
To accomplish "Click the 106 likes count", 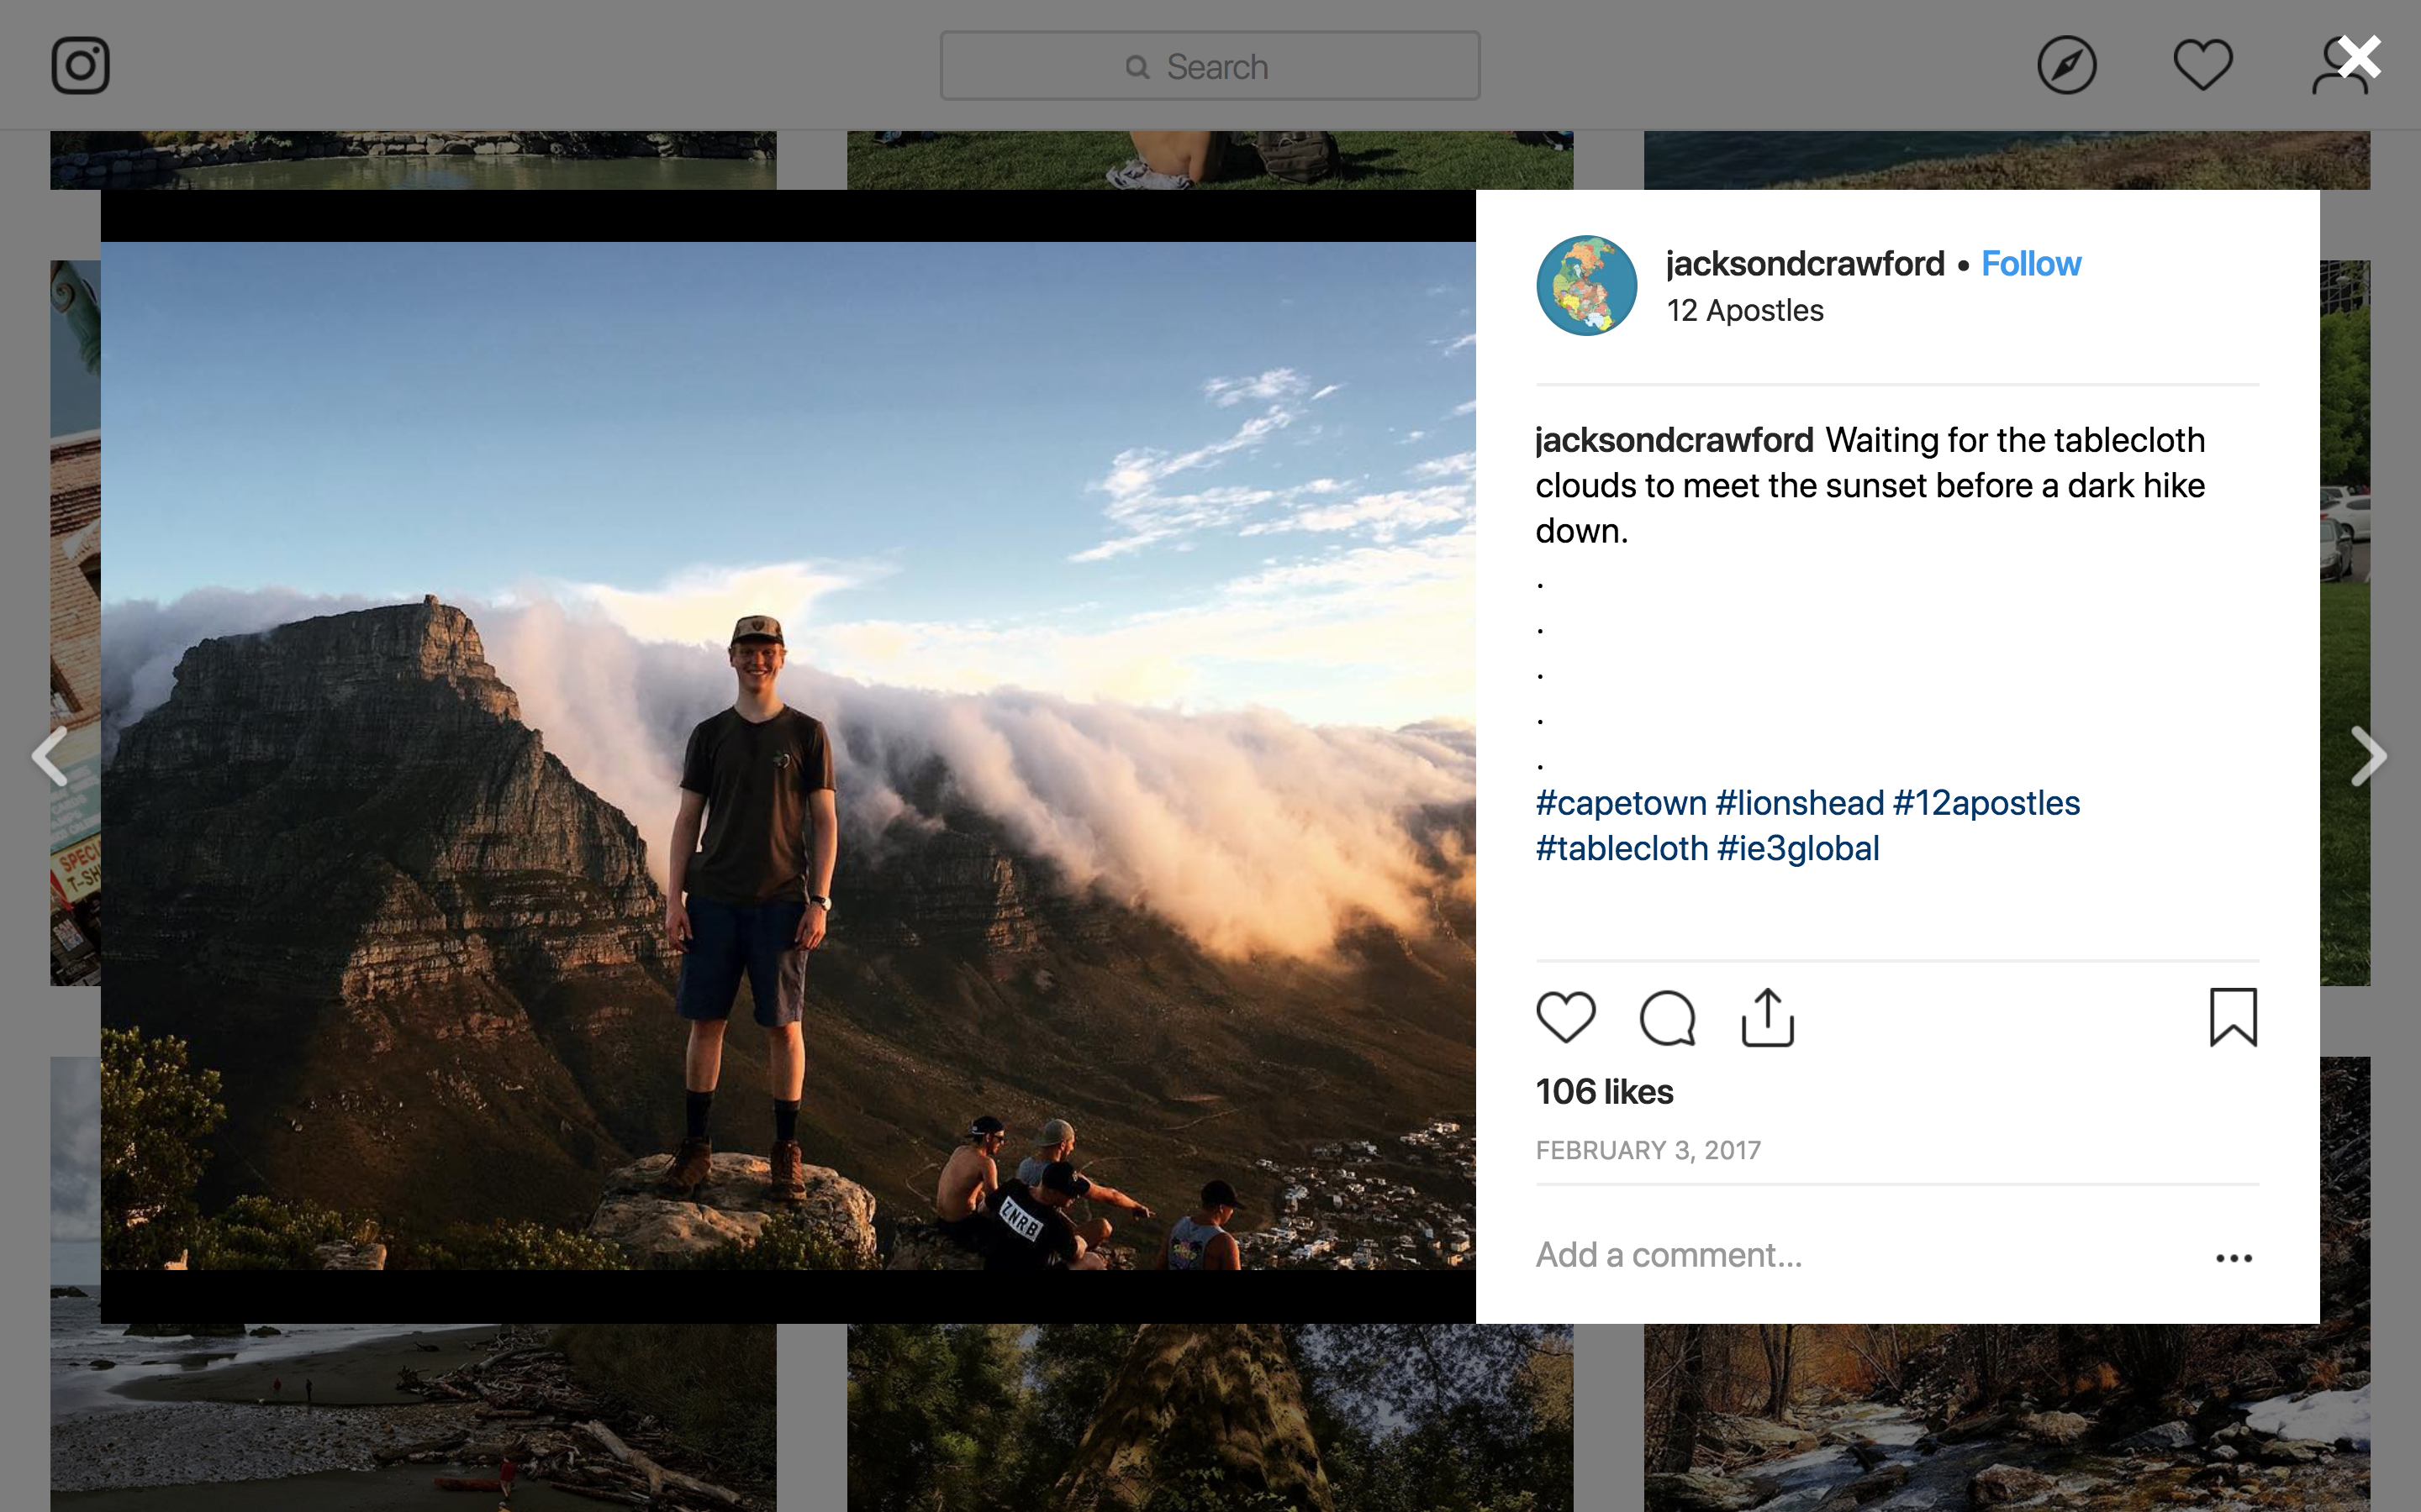I will pos(1604,1092).
